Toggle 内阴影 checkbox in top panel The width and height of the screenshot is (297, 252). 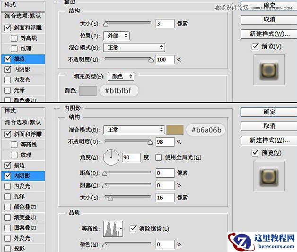(8, 70)
